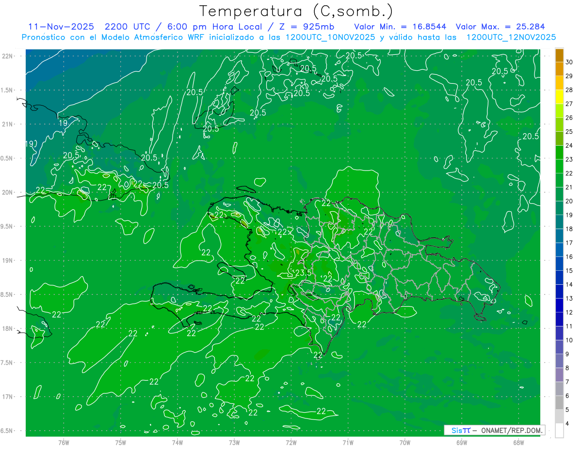Click the '4' label on the colorbar

coord(567,423)
